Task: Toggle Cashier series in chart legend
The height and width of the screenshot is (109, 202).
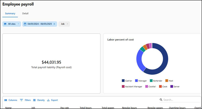Action: [127, 81]
